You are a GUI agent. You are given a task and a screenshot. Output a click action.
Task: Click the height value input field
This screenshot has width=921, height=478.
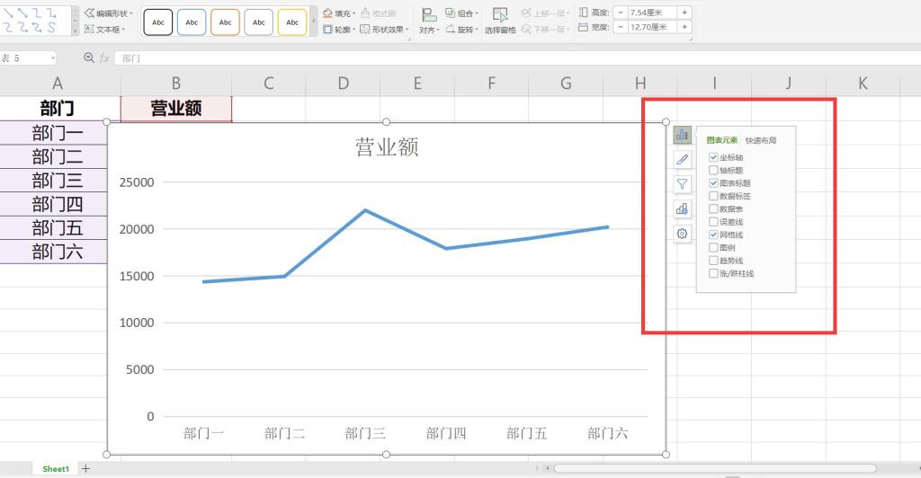click(x=652, y=13)
